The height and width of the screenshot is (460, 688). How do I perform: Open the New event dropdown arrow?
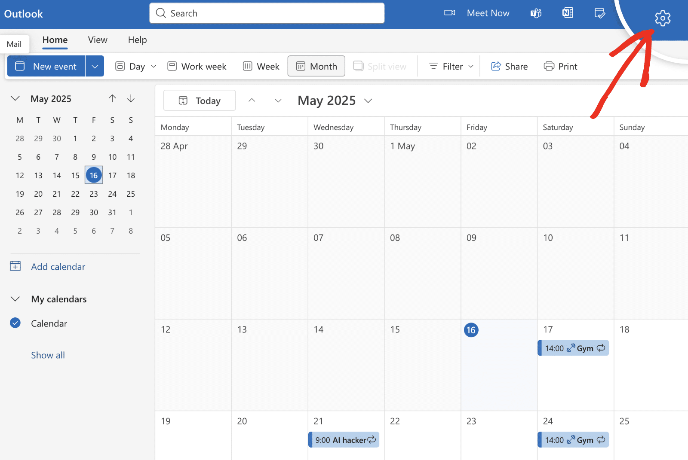pyautogui.click(x=95, y=66)
